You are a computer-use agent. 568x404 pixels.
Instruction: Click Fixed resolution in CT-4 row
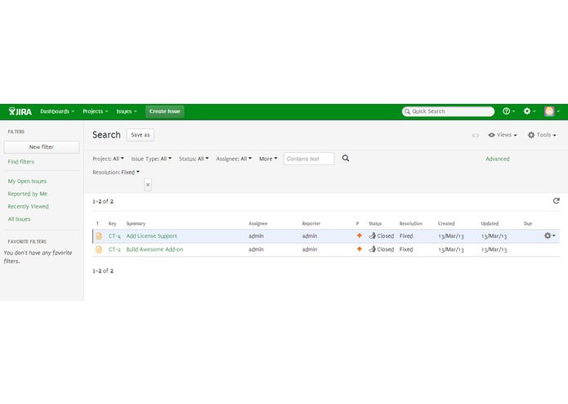click(x=406, y=236)
